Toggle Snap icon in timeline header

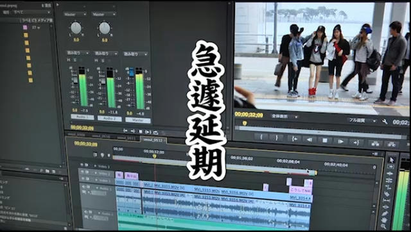[96, 155]
